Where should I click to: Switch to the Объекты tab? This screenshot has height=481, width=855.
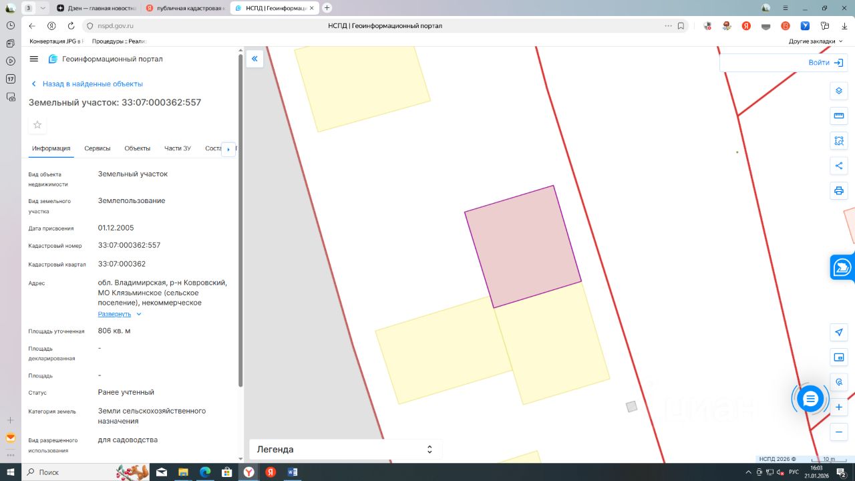coord(138,148)
